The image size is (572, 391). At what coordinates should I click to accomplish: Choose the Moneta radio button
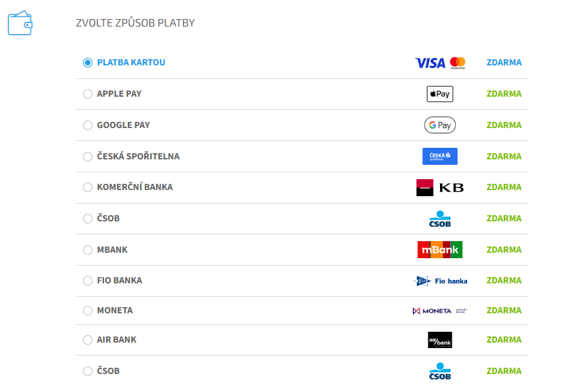click(88, 311)
